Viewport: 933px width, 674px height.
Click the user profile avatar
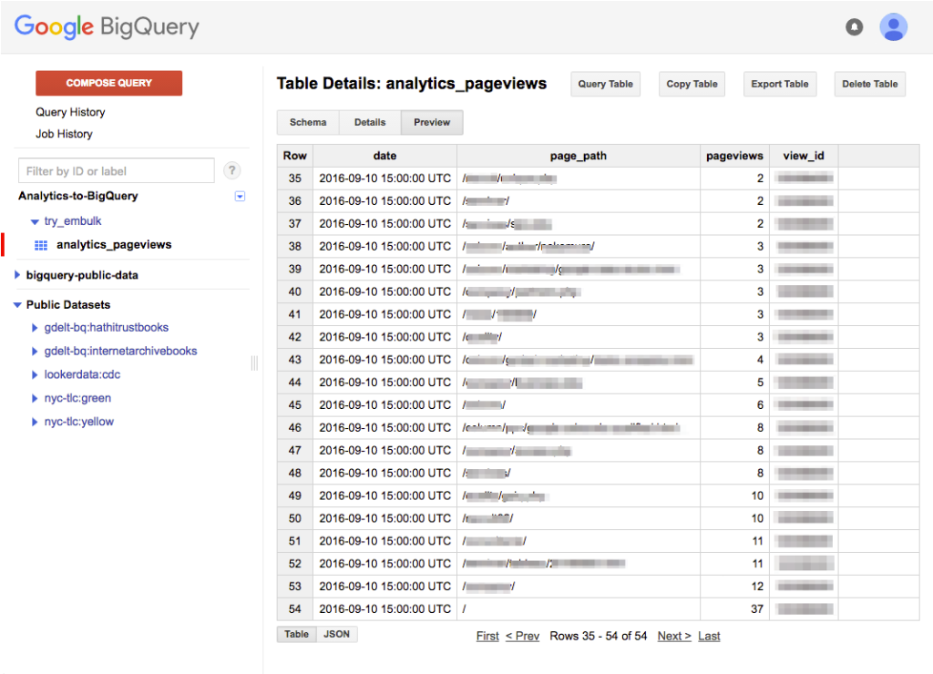click(x=894, y=26)
